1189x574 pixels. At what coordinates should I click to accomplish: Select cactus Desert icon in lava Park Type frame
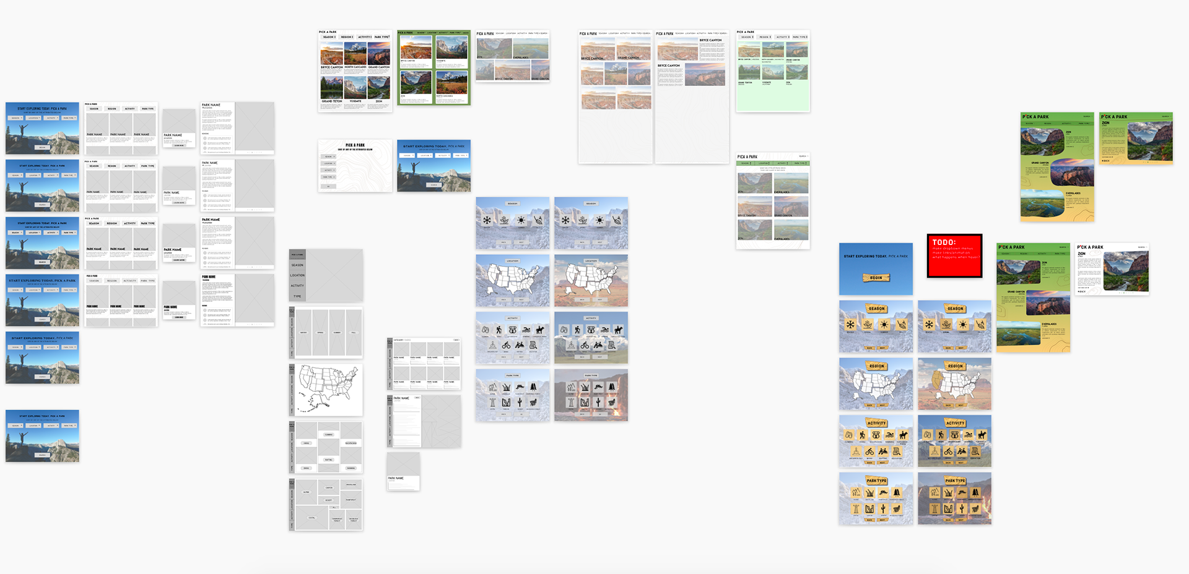point(962,509)
